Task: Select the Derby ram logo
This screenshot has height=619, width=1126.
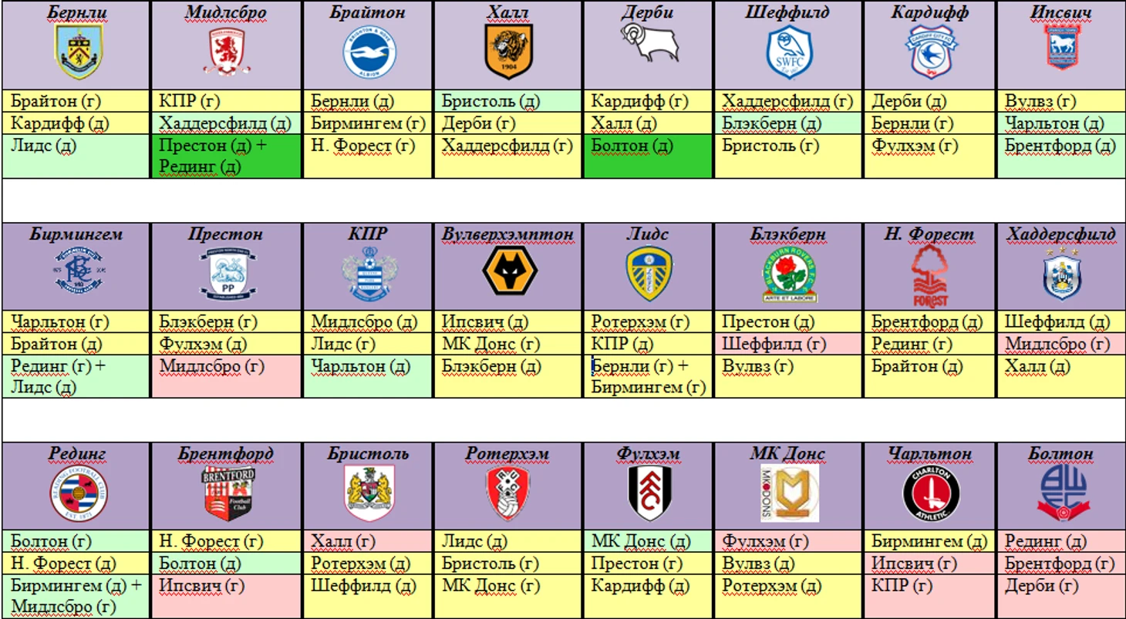Action: [x=649, y=42]
